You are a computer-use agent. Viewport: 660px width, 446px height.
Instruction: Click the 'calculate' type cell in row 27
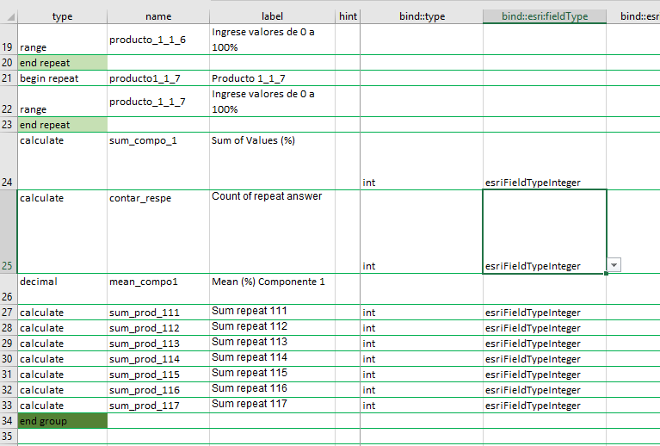point(62,313)
